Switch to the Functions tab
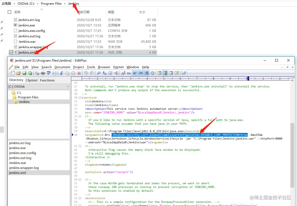 47,80
